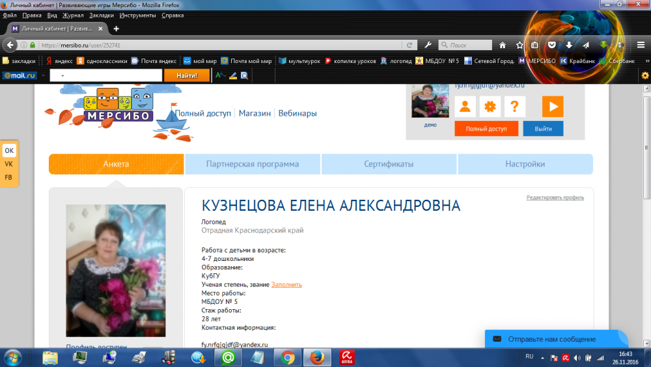Click the browser search field Поиск

(465, 45)
